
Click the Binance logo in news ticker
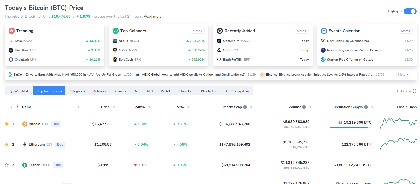pyautogui.click(x=262, y=75)
